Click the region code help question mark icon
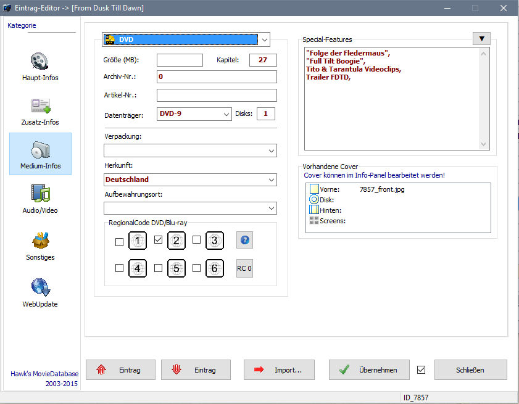 click(244, 240)
